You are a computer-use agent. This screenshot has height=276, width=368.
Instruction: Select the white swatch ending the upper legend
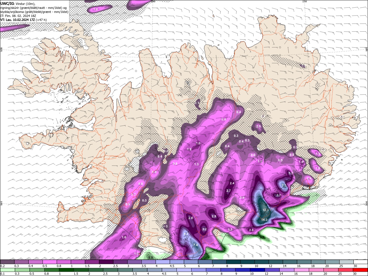click(x=361, y=262)
